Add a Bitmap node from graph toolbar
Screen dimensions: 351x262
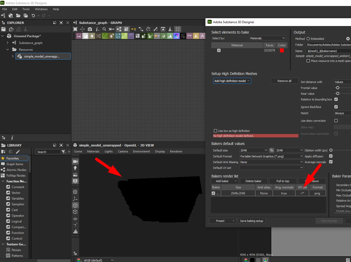click(79, 36)
